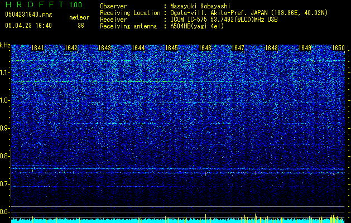Click time marker 1648
Image resolution: width=351 pixels, height=223 pixels.
[271, 48]
